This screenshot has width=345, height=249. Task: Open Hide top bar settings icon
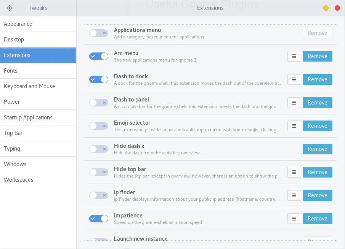click(294, 172)
